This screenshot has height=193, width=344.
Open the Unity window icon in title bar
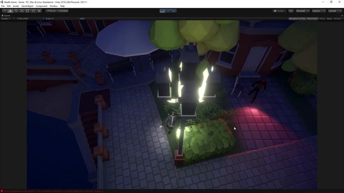pos(2,2)
